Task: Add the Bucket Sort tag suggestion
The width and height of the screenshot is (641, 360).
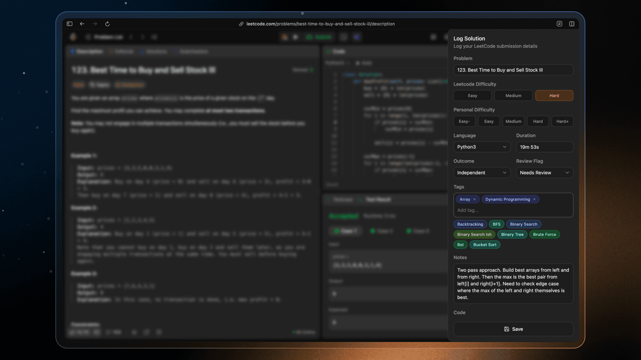Action: [x=485, y=245]
